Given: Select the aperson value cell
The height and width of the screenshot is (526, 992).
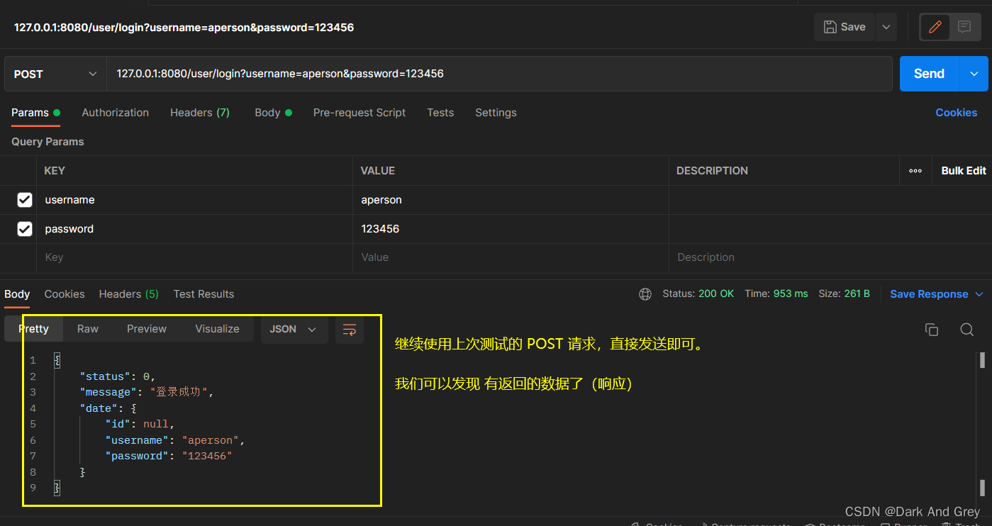Looking at the screenshot, I should [x=511, y=200].
